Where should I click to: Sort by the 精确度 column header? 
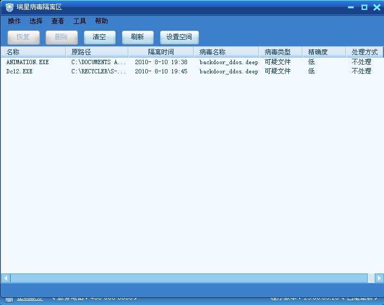pyautogui.click(x=324, y=52)
